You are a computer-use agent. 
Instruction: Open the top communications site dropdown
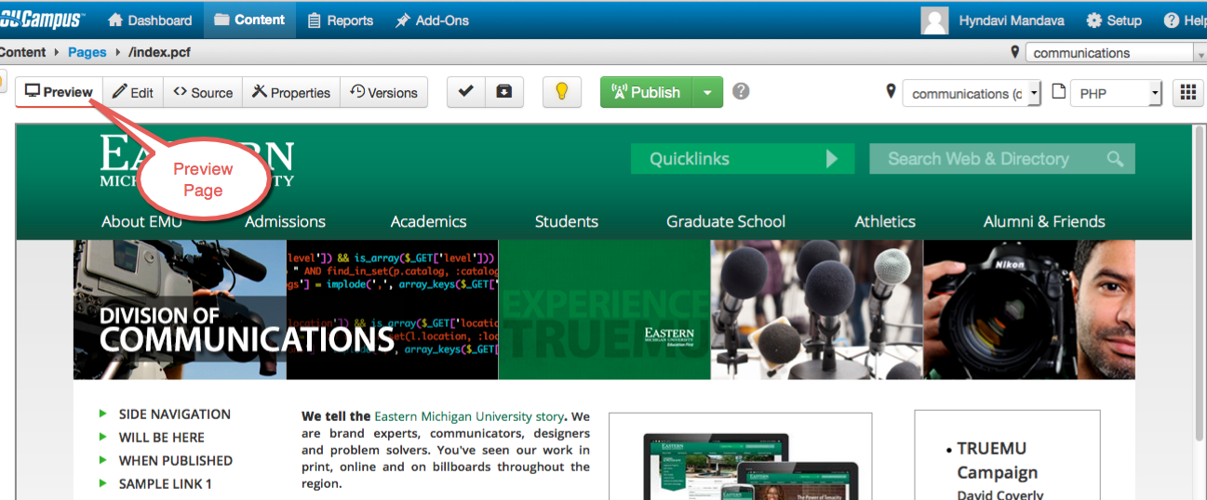(x=1116, y=53)
